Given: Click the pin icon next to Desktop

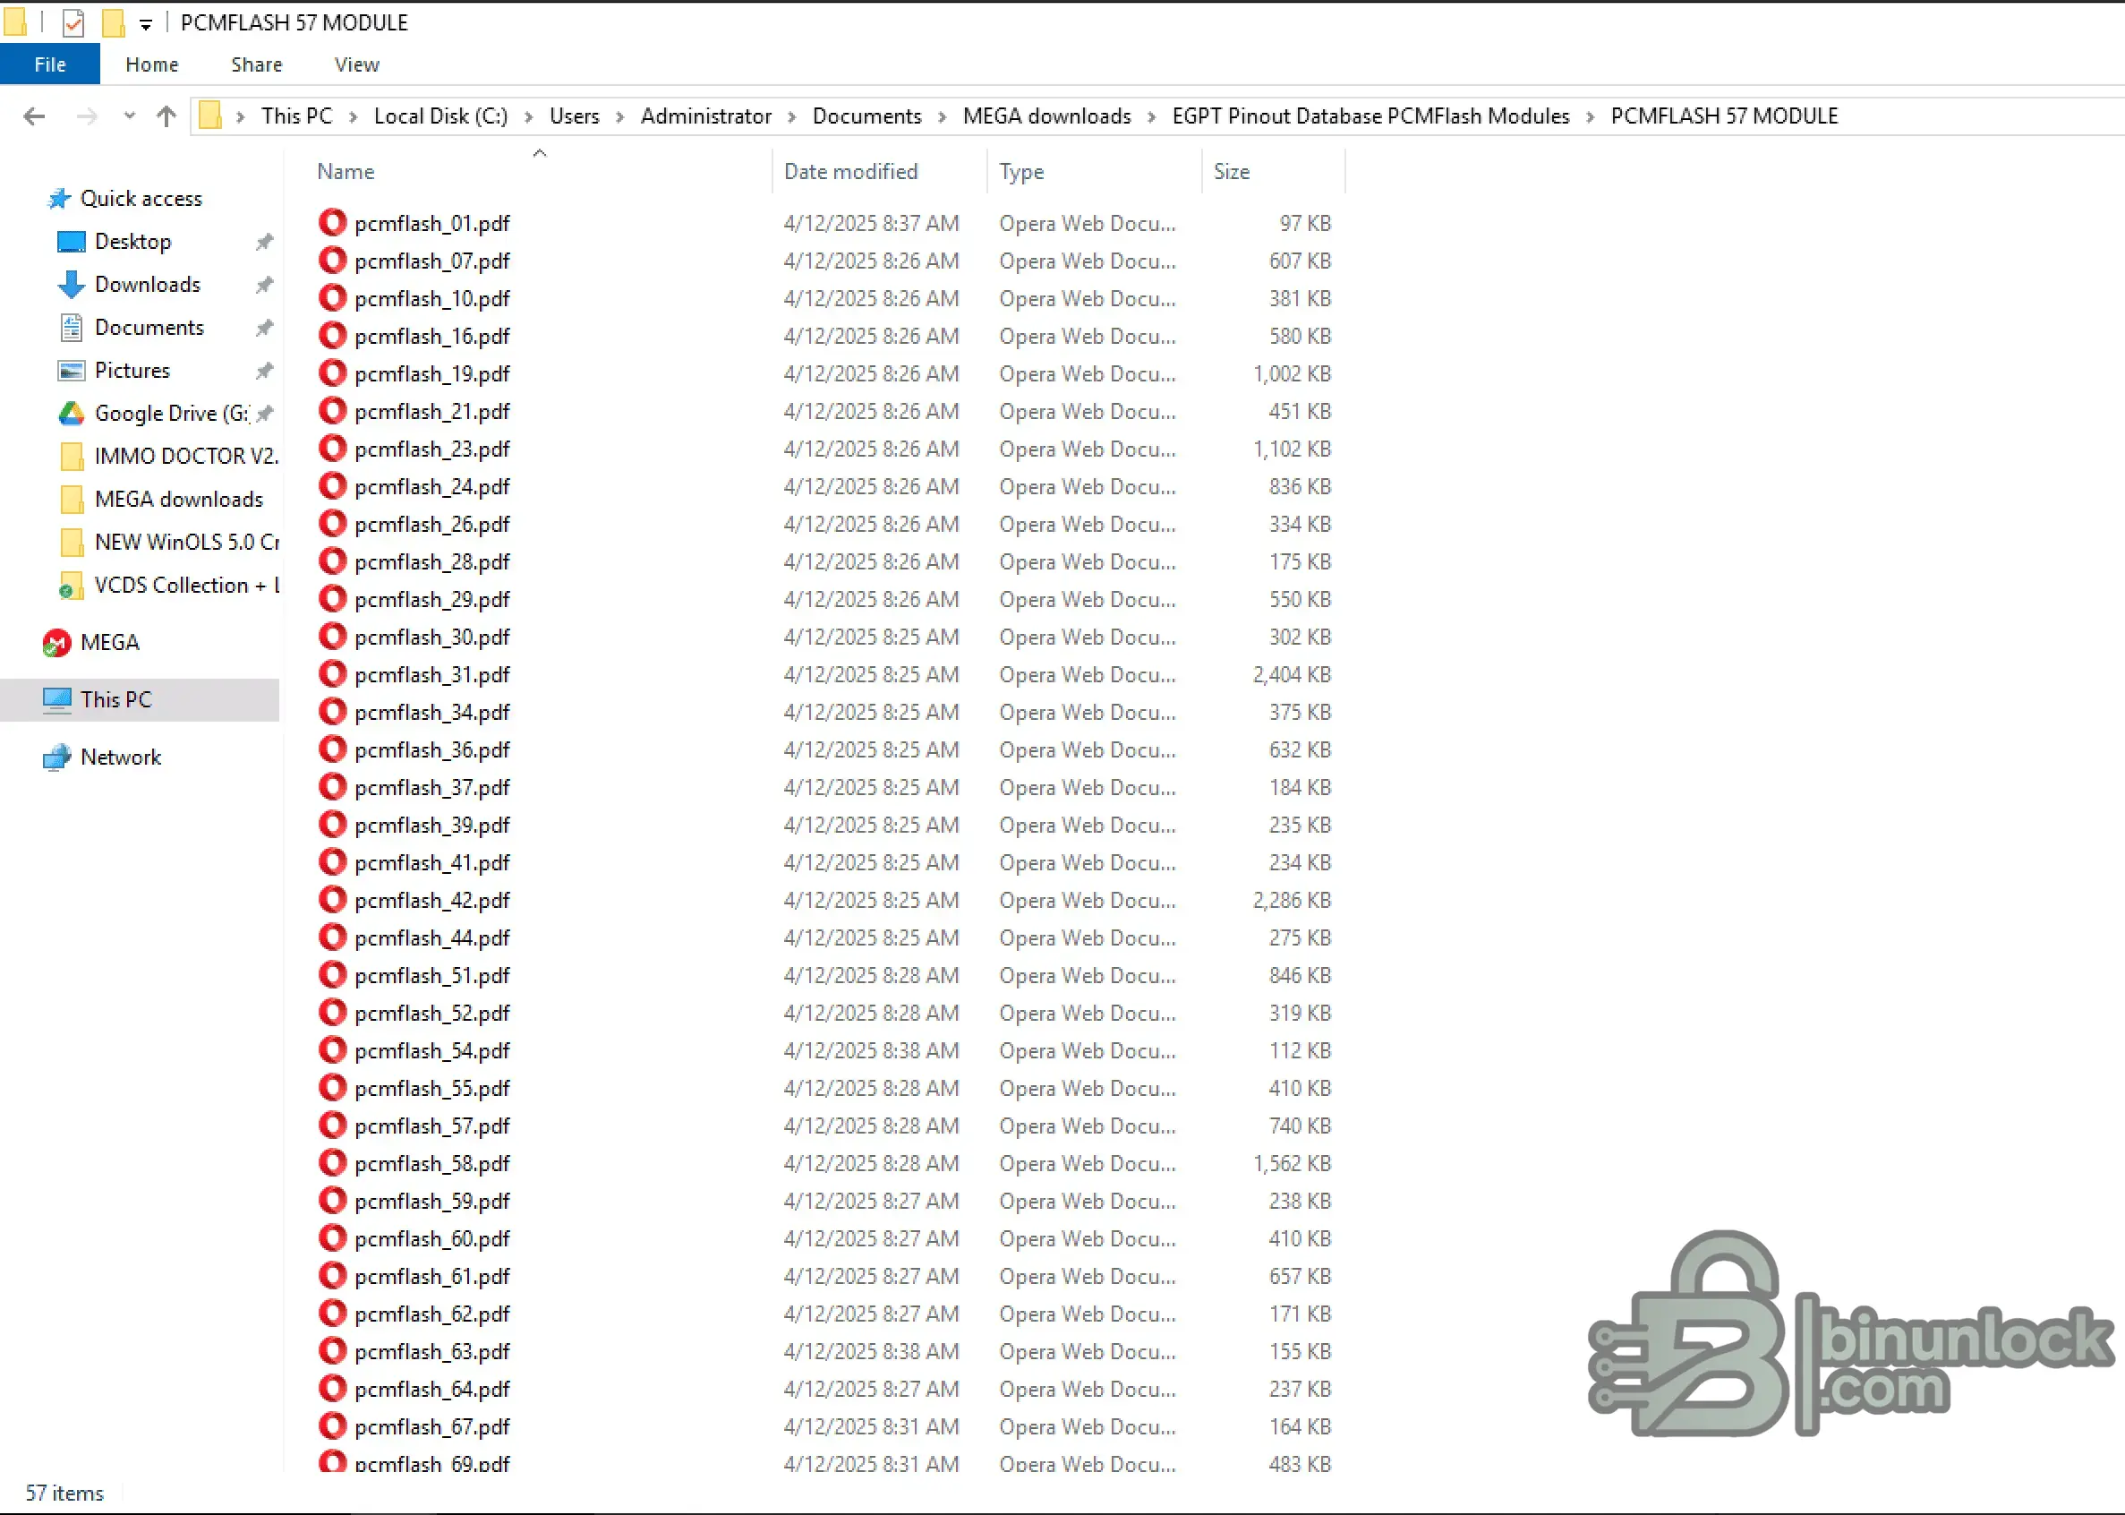Looking at the screenshot, I should click(x=265, y=242).
